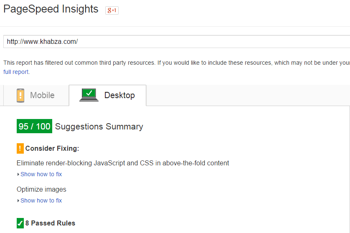Click the Eliminate render-blocking JavaScript rule text

[x=123, y=163]
